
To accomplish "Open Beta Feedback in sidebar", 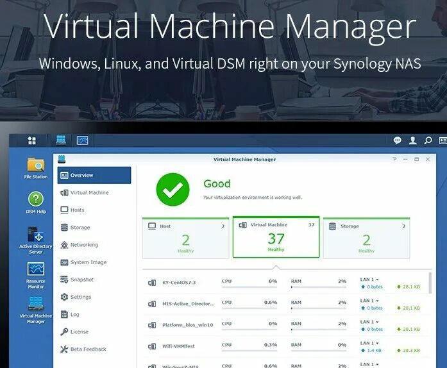I will [x=94, y=349].
